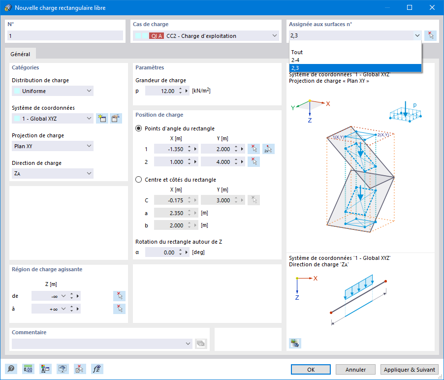Image resolution: width=444 pixels, height=380 pixels.
Task: Open arrow menu next to rotation α
Action: tap(187, 252)
